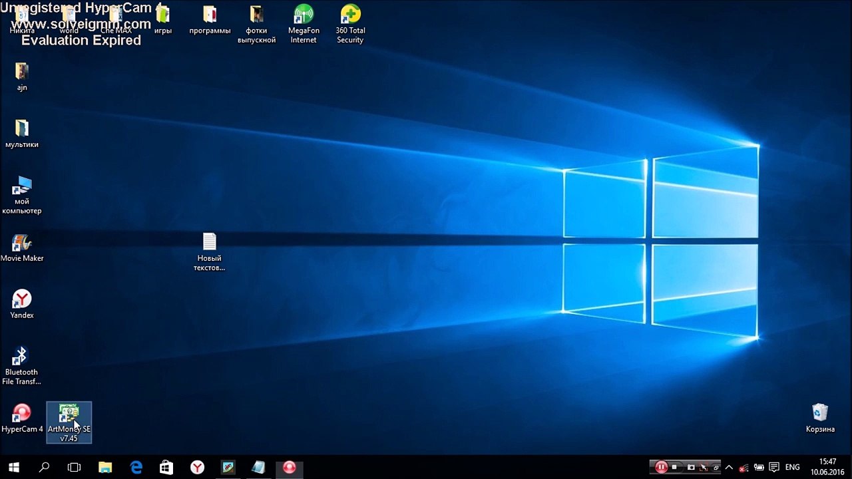Open the Yandex browser desktop shortcut
Image resolution: width=852 pixels, height=479 pixels.
(22, 300)
